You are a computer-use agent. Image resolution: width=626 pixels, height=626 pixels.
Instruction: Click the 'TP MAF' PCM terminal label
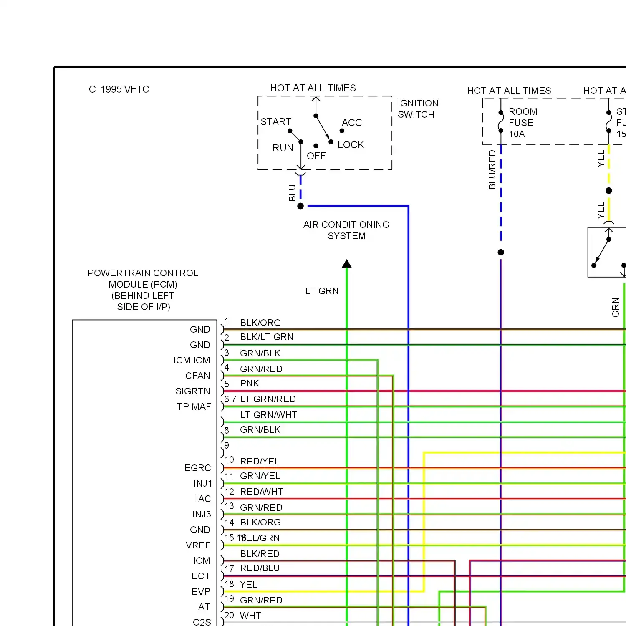point(194,407)
